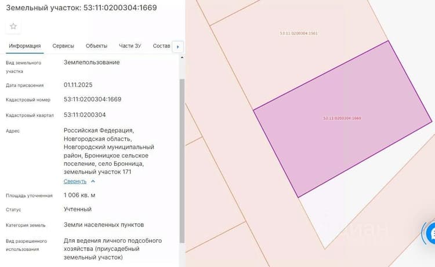Click parcel label 53:11:0200304:1561 on the map
Screen dimensions: 435x267
point(299,33)
